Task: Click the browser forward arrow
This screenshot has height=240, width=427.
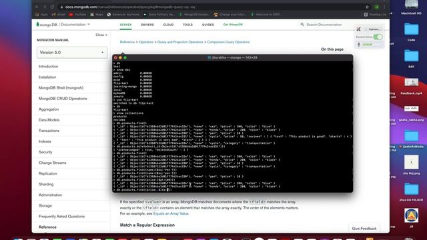Action: coord(45,7)
